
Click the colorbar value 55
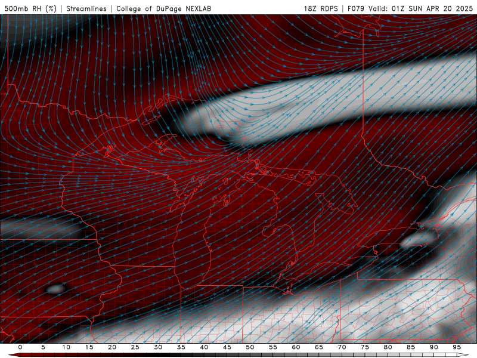point(273,347)
